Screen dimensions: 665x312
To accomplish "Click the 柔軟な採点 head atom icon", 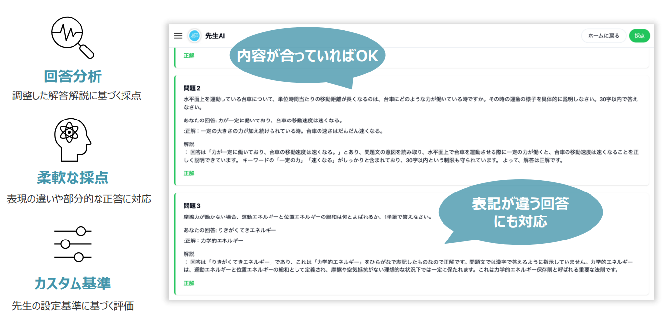I will tap(73, 139).
